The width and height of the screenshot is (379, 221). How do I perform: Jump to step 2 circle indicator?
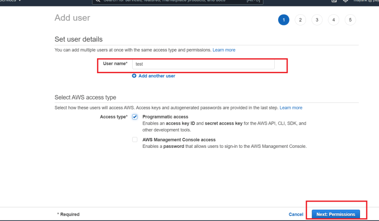pos(300,20)
